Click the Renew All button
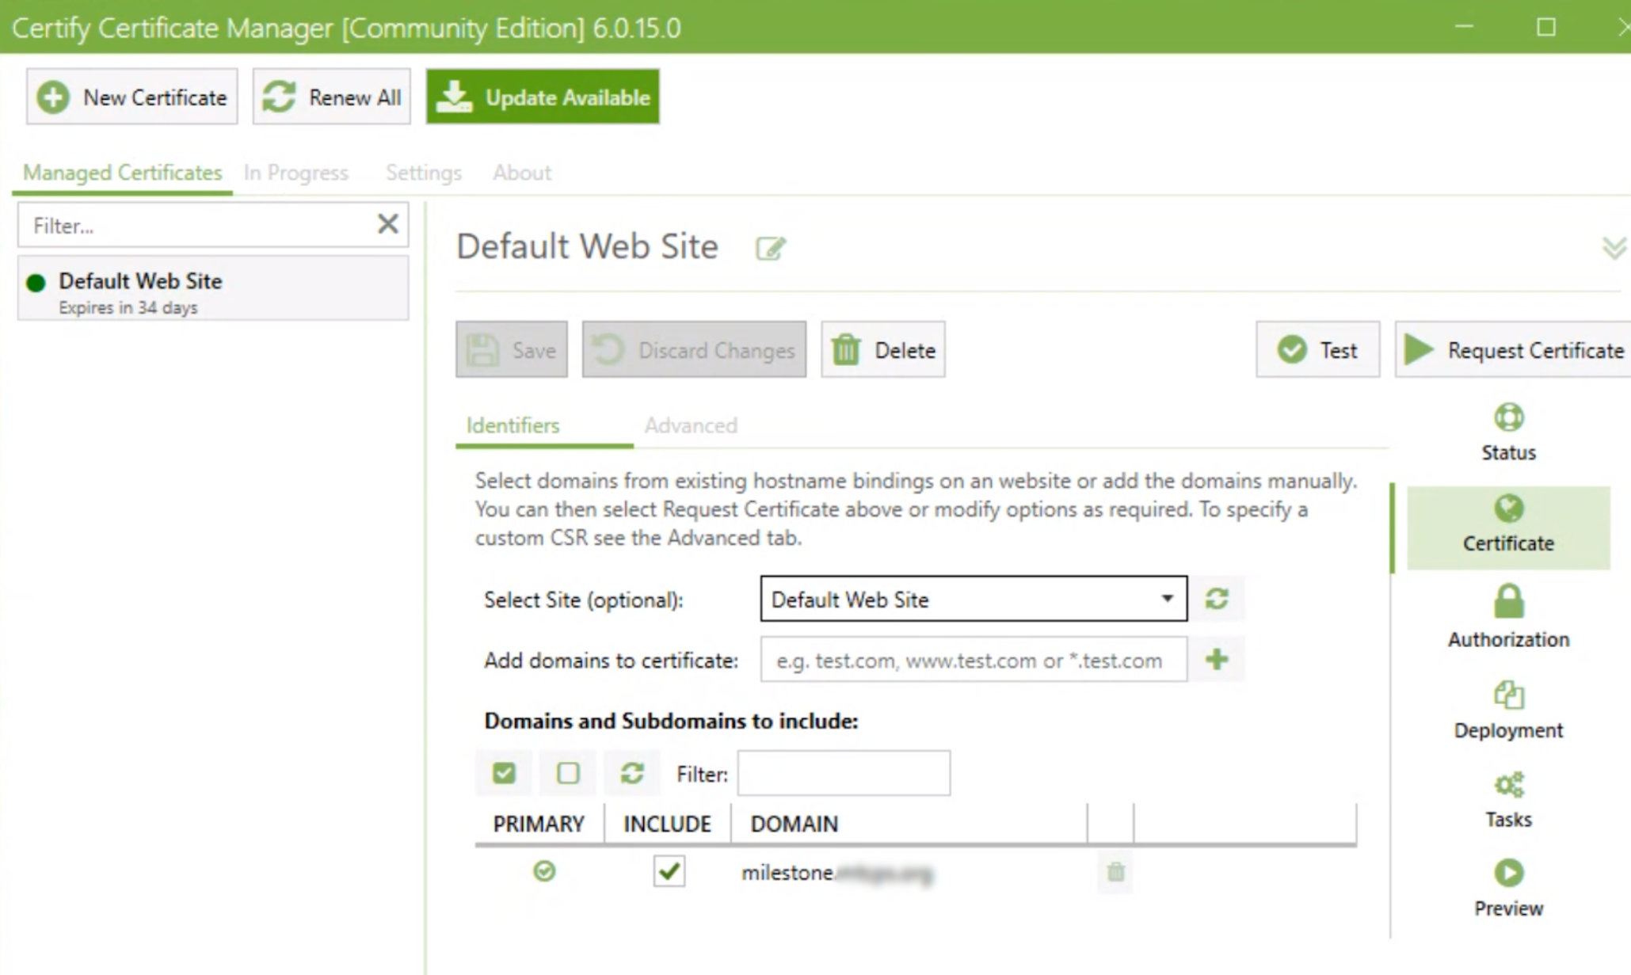This screenshot has height=975, width=1631. tap(331, 97)
